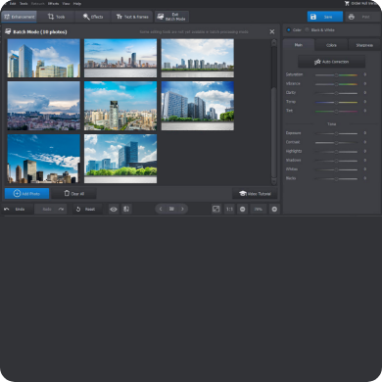Screen dimensions: 382x382
Task: Switch to the Colors tab
Action: 331,45
